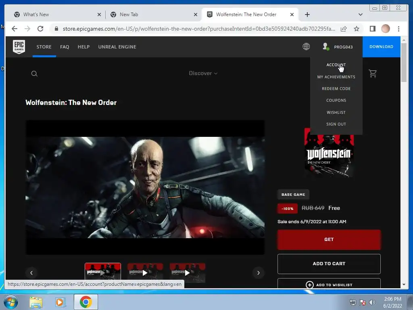Switch to the New Tab tab
This screenshot has width=413, height=310.
tap(154, 15)
